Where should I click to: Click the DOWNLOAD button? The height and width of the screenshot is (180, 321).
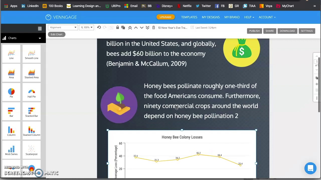coord(287,31)
